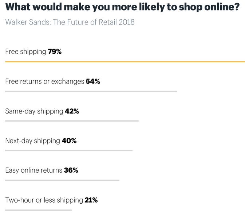Click the 42% percentage value
The image size is (245, 215).
click(72, 111)
